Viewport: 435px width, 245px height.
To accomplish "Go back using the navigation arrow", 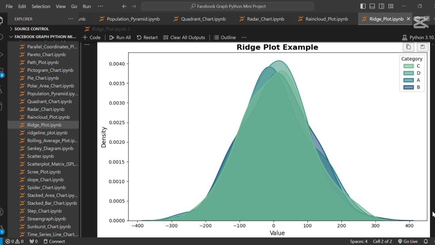I will tap(124, 6).
